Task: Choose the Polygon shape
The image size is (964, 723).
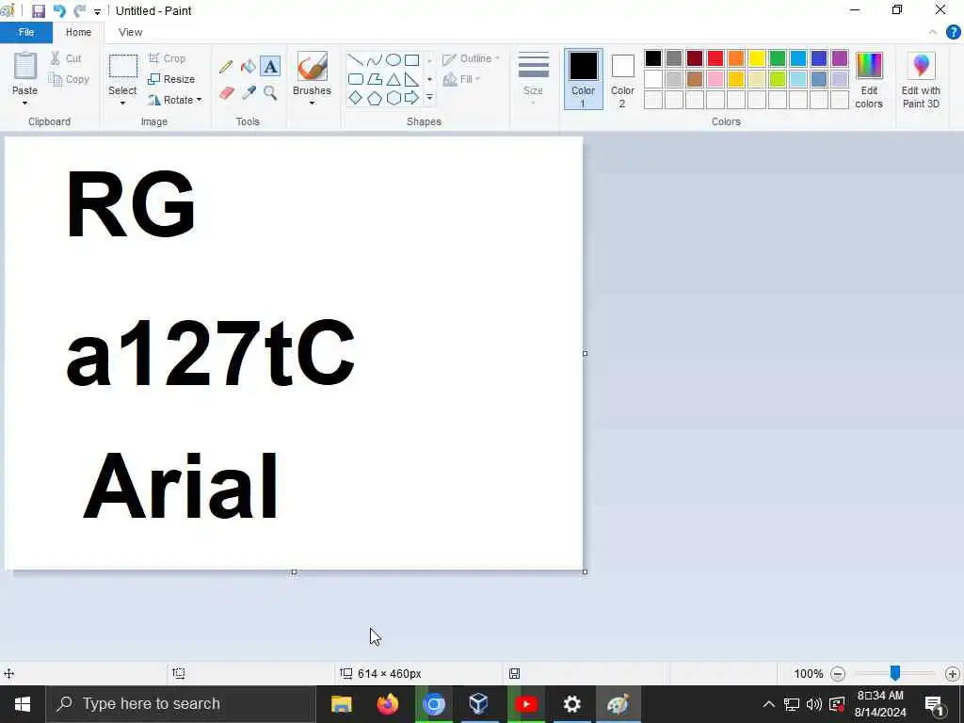Action: coord(375,79)
